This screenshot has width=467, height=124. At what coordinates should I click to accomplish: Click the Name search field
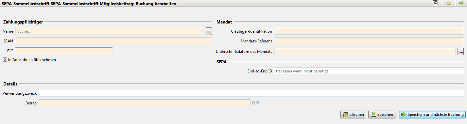[110, 31]
